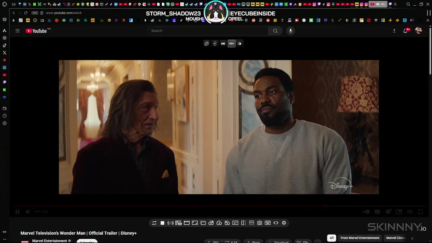The width and height of the screenshot is (432, 243).
Task: Toggle theater mode in the player
Action: point(410,212)
